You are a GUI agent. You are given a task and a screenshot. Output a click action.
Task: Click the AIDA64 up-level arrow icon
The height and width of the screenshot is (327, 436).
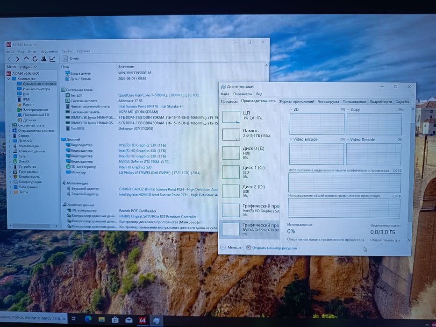coord(26,59)
